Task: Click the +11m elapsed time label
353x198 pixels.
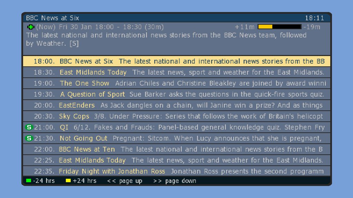Action: [x=244, y=27]
